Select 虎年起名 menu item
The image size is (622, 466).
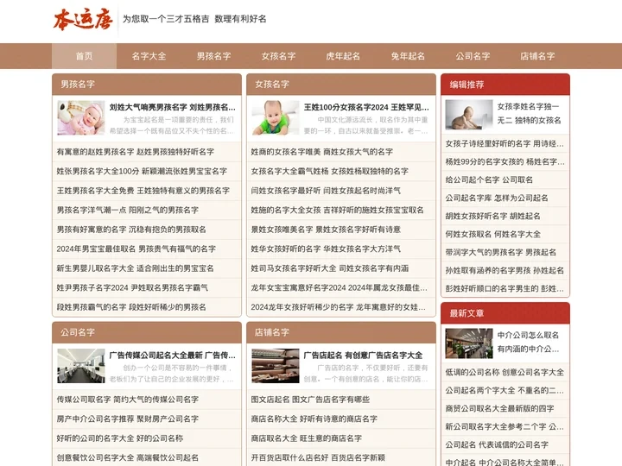click(343, 56)
